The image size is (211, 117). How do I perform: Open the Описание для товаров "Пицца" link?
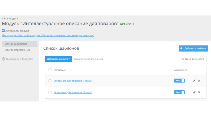pyautogui.click(x=73, y=81)
